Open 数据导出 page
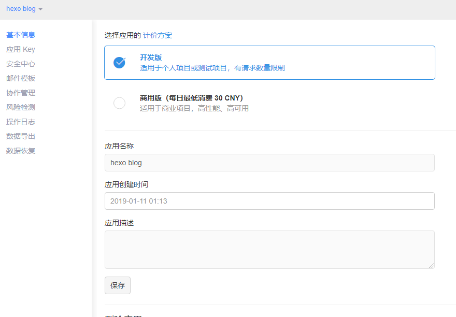 coord(21,136)
